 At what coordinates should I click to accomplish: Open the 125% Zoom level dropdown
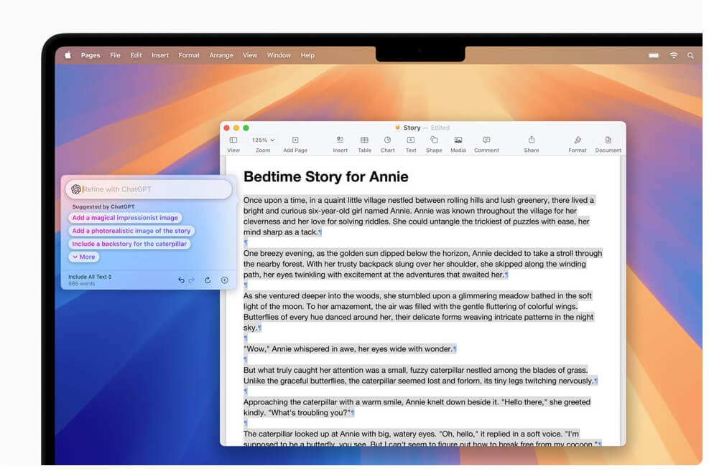click(263, 140)
